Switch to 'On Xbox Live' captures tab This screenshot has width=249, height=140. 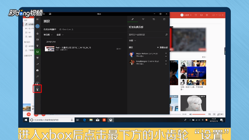(x=67, y=29)
